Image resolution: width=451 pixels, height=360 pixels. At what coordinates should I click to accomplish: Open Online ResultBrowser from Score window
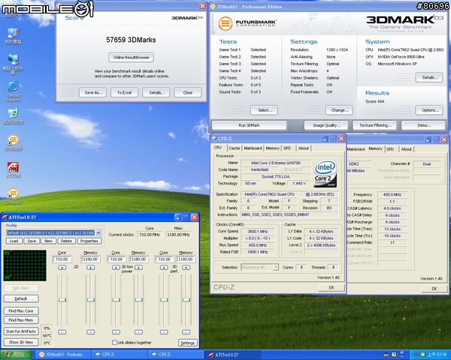coord(131,58)
